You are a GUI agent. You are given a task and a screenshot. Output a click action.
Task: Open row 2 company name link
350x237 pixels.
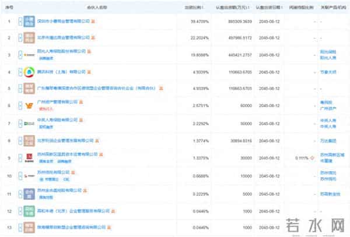(64, 38)
